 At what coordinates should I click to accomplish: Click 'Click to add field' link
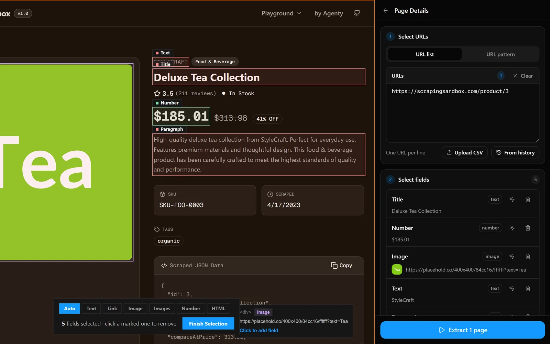coord(258,330)
